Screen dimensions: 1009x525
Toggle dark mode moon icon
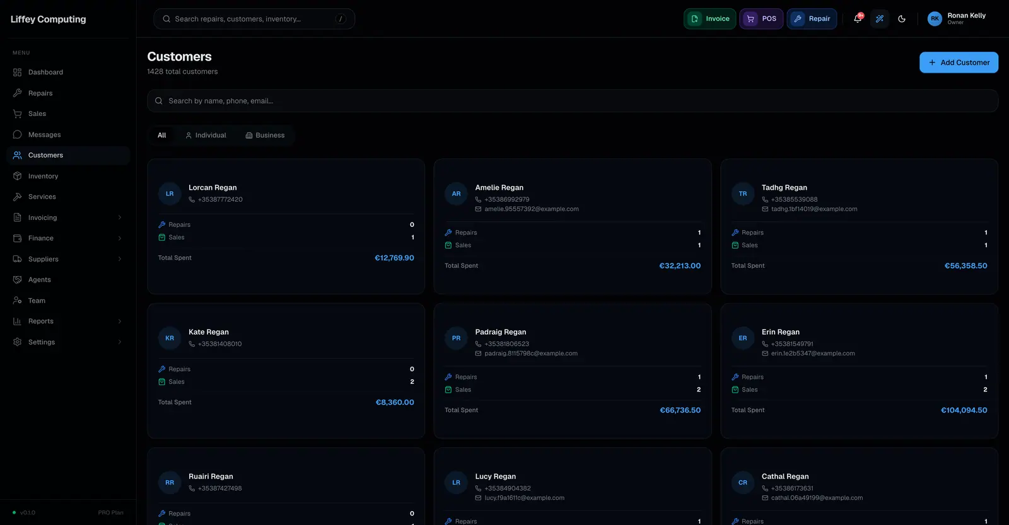click(x=902, y=19)
